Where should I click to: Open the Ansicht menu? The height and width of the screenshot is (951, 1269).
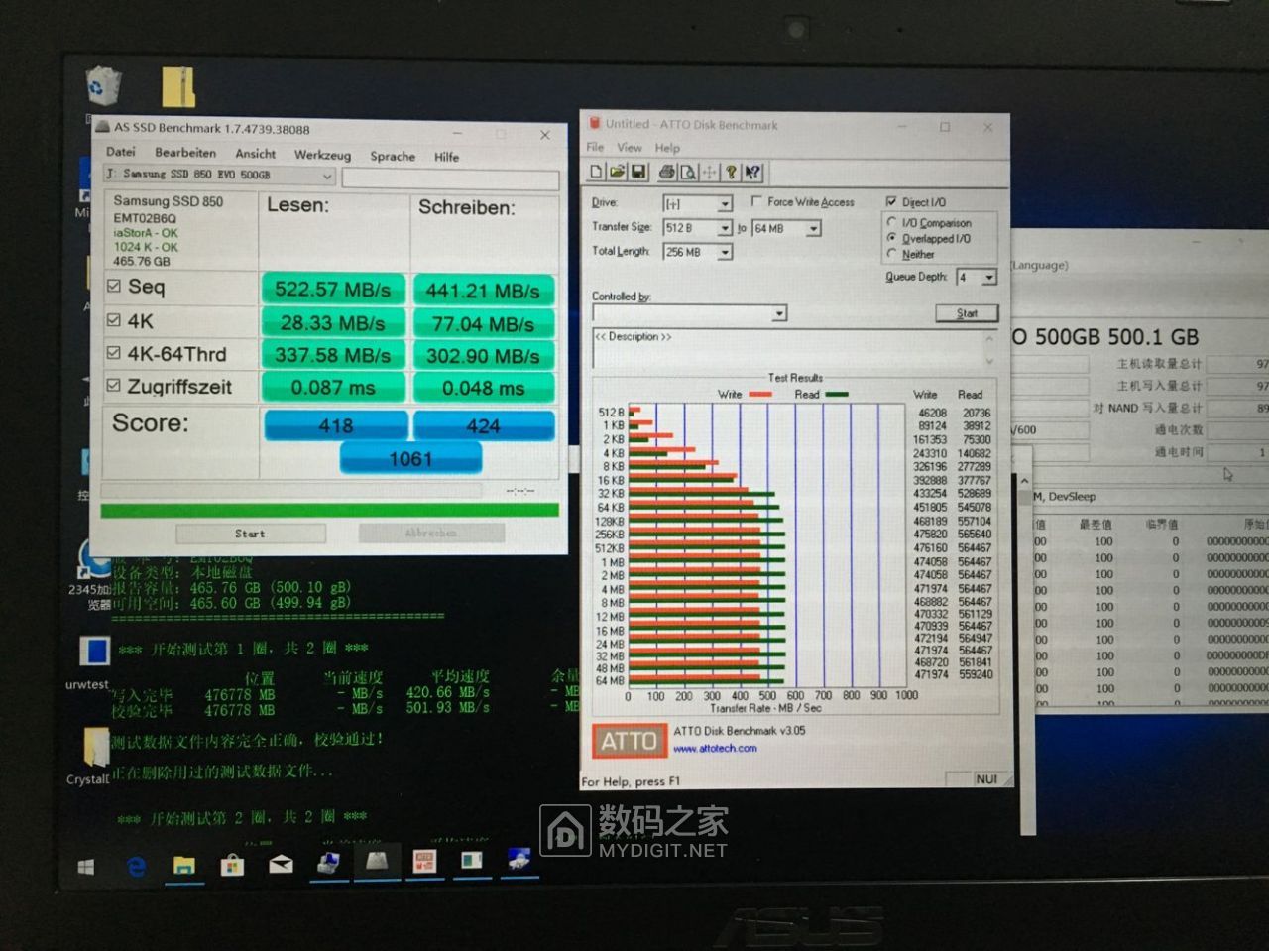coord(256,154)
